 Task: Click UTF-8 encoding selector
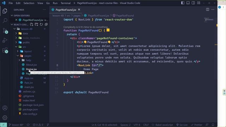click(x=137, y=125)
